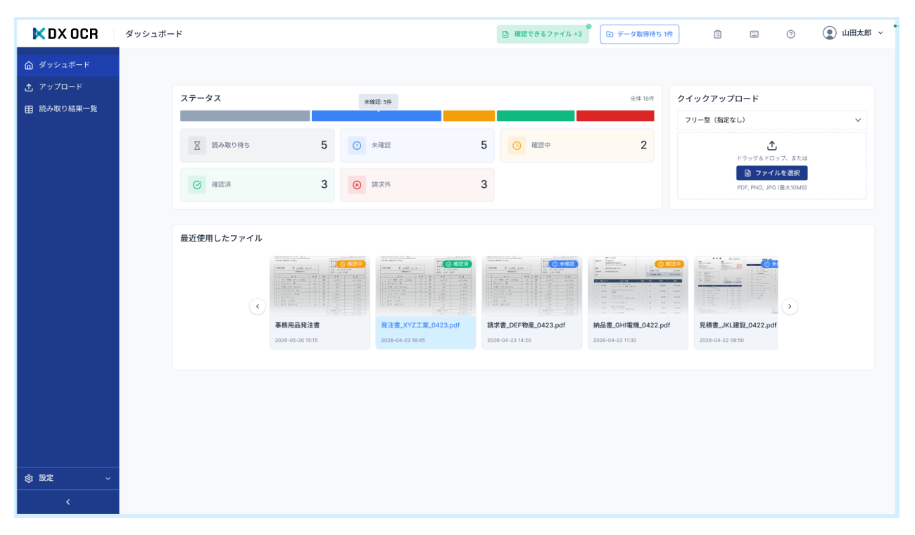Show next recent files with right arrow
Viewport: 915px width, 535px height.
[790, 306]
